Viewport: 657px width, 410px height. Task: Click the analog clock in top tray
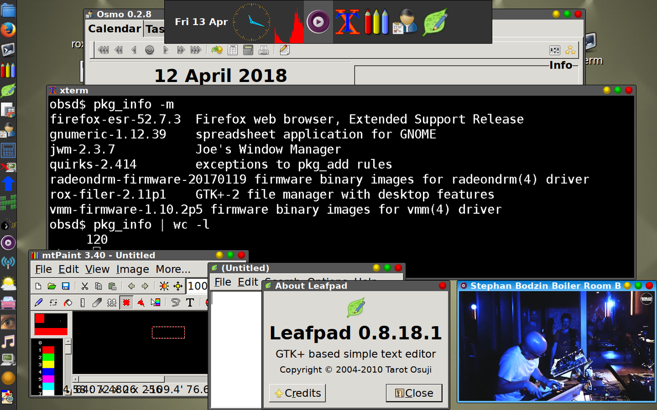[251, 22]
